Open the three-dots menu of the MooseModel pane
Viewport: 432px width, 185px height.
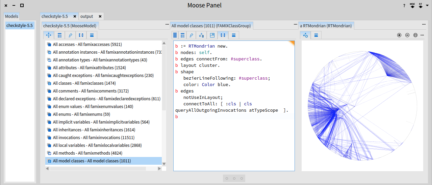pyautogui.click(x=167, y=25)
